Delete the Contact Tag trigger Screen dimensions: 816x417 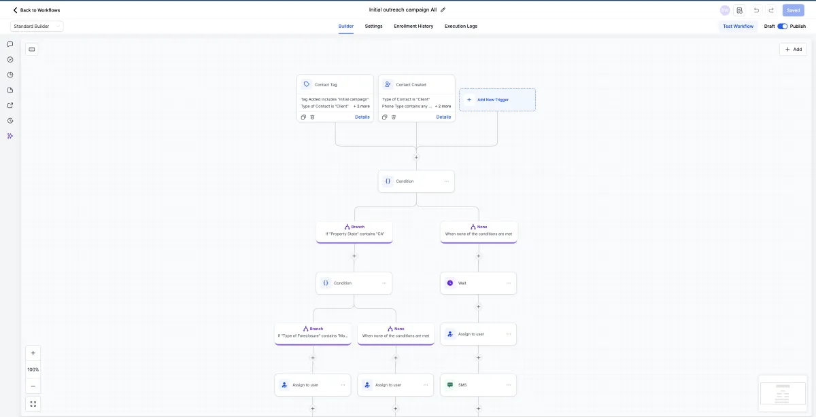tap(313, 117)
